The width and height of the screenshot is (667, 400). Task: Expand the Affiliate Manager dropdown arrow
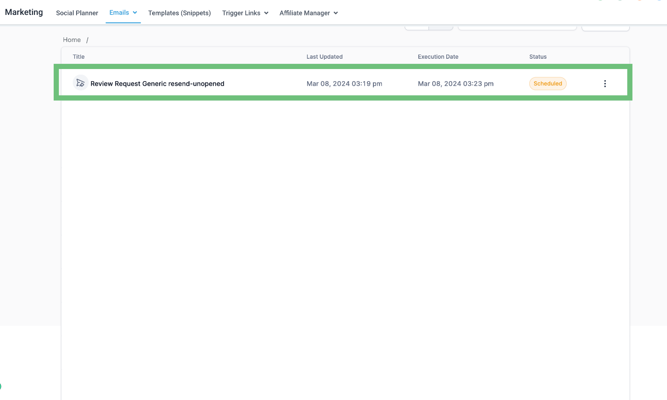click(x=336, y=13)
